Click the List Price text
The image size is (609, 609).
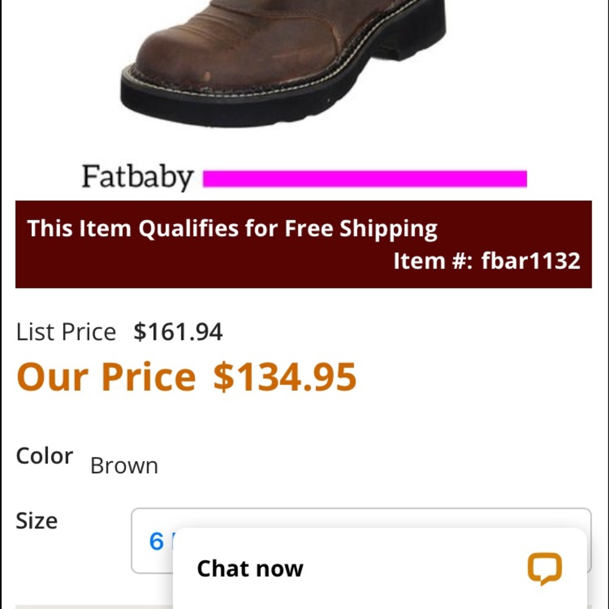[x=67, y=332]
